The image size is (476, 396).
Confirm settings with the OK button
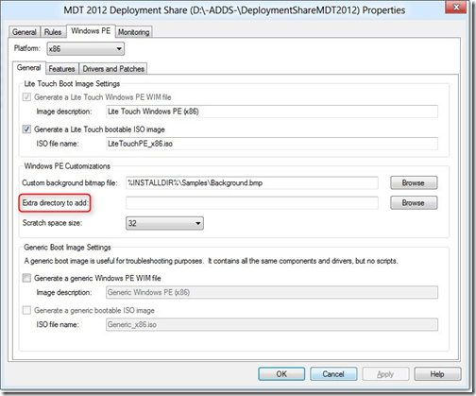point(281,374)
